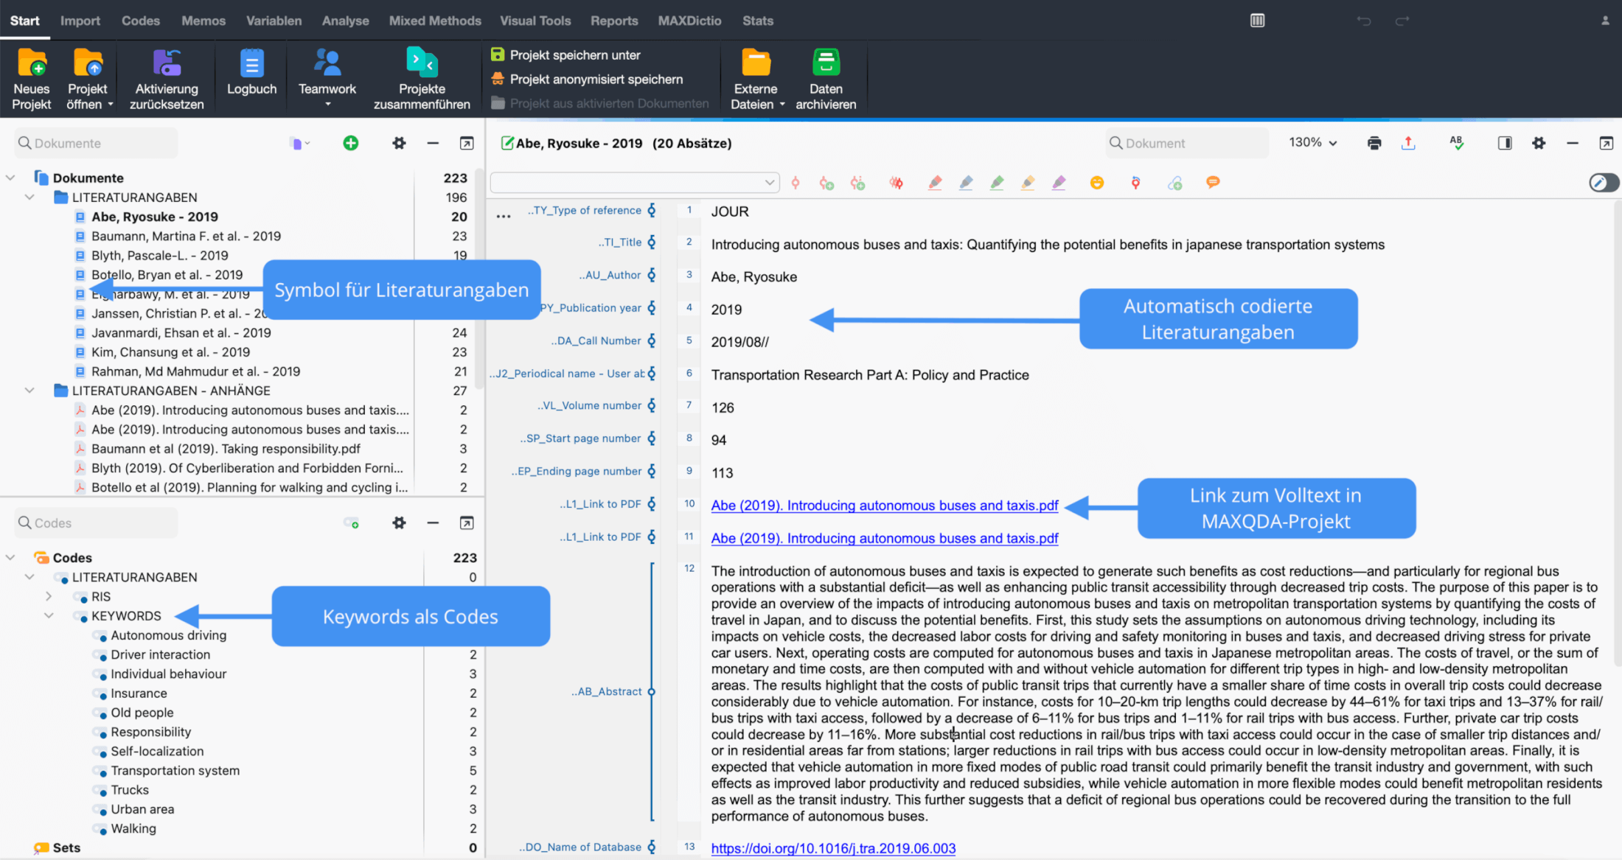Switch to Memos tab
Screen dimensions: 1622x860
(x=203, y=21)
